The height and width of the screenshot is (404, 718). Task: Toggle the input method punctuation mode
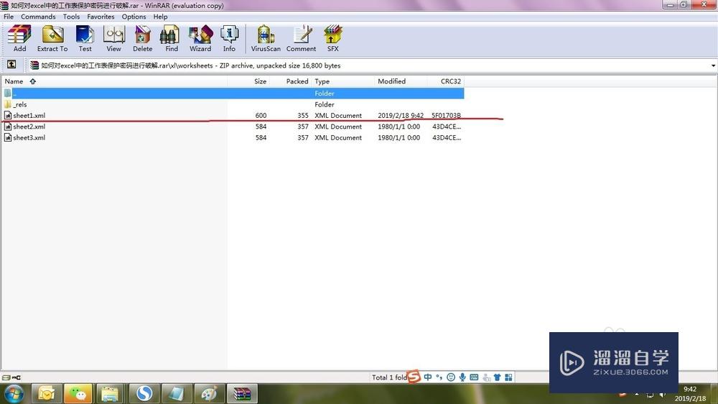pos(439,377)
